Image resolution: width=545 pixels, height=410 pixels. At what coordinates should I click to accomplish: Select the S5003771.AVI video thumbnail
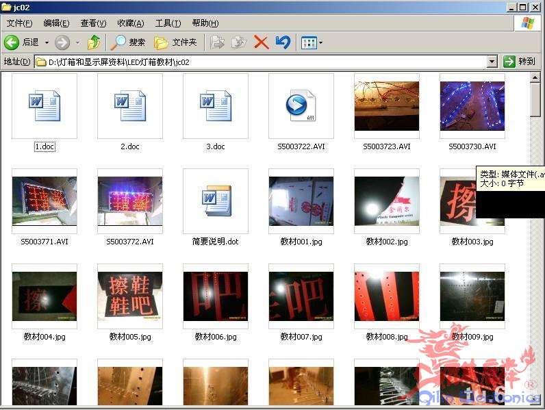(x=45, y=201)
